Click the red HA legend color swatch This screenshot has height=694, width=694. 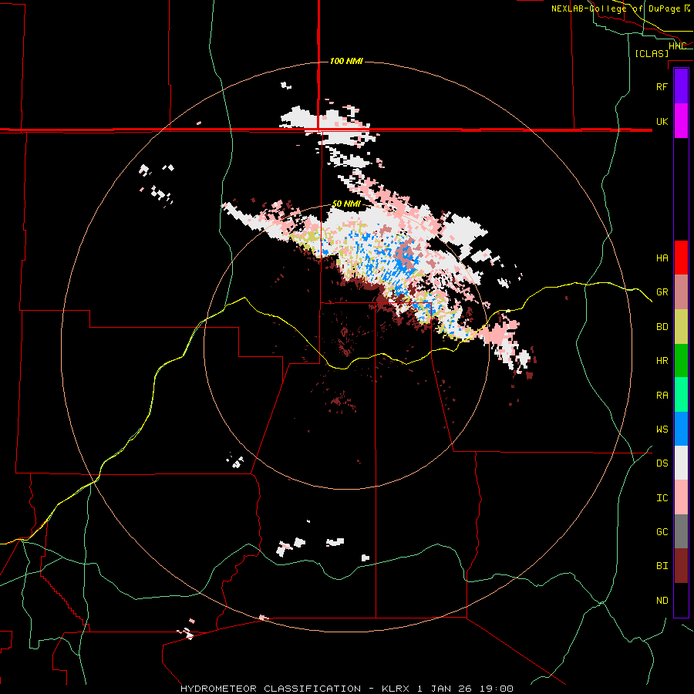[x=681, y=258]
